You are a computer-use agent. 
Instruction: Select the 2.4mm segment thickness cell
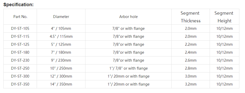(x=191, y=52)
